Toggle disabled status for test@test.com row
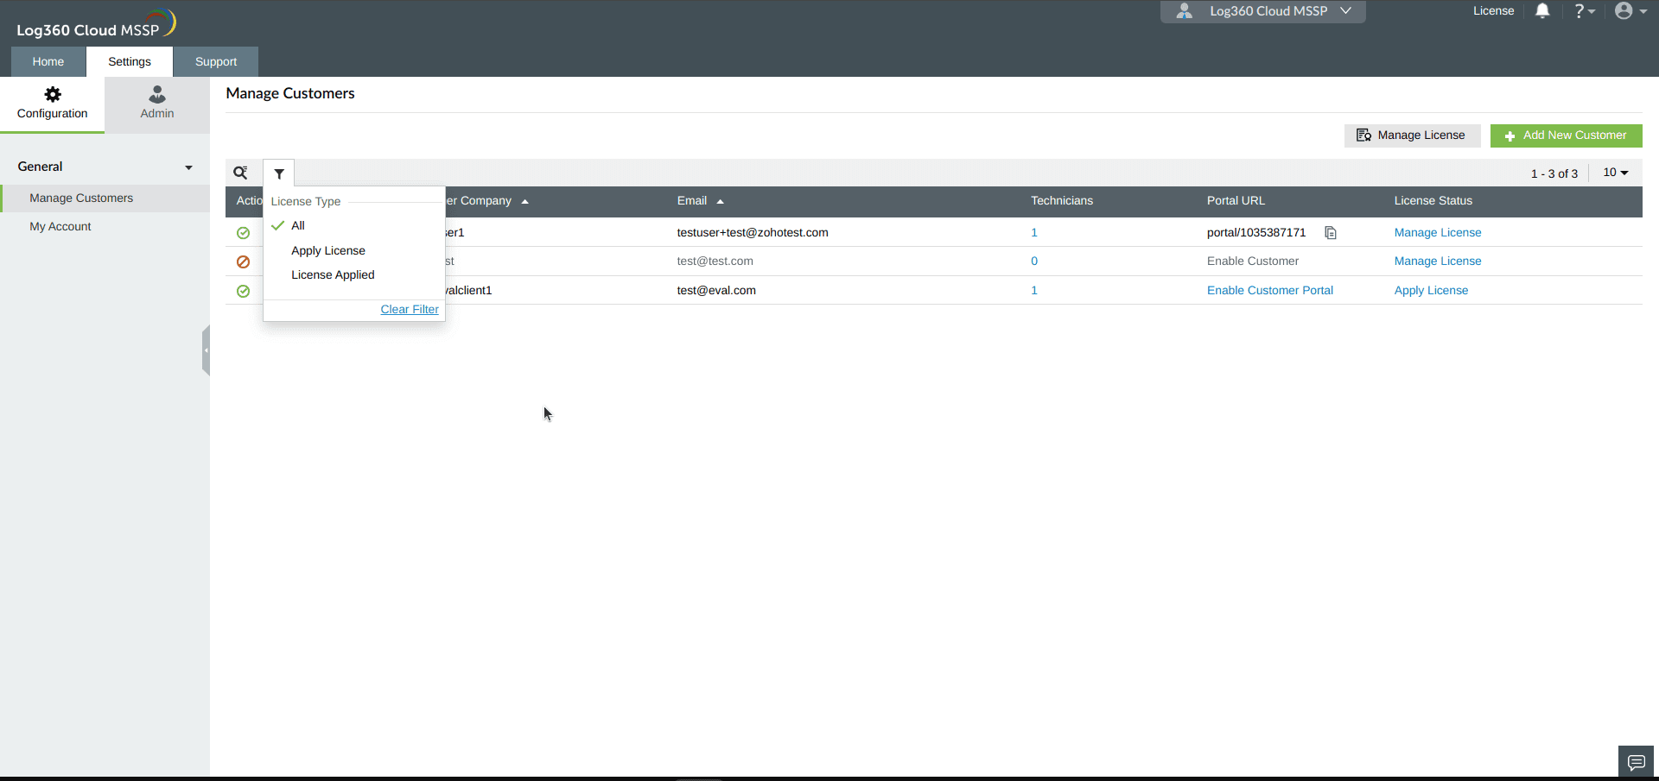 (244, 261)
